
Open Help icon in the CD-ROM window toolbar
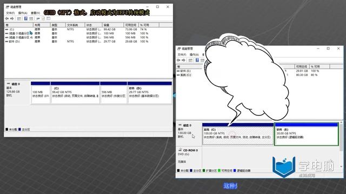point(197,60)
